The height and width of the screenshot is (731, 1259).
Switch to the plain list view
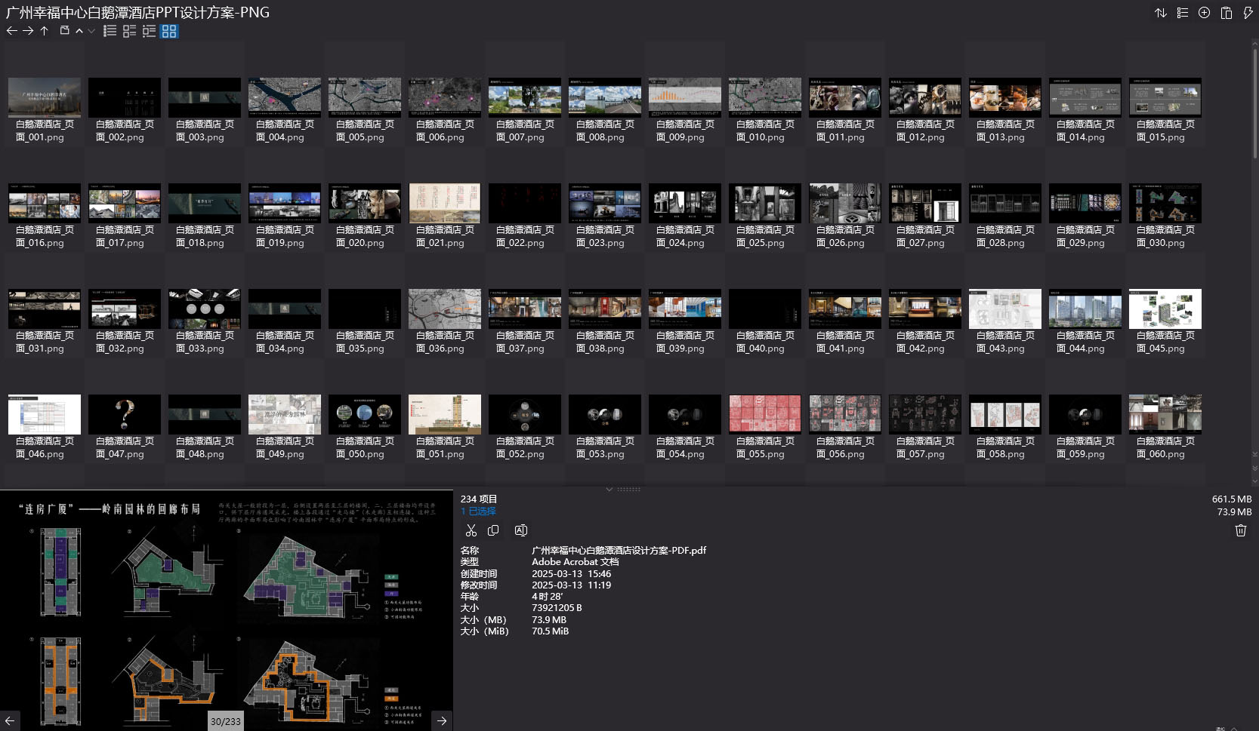tap(110, 31)
